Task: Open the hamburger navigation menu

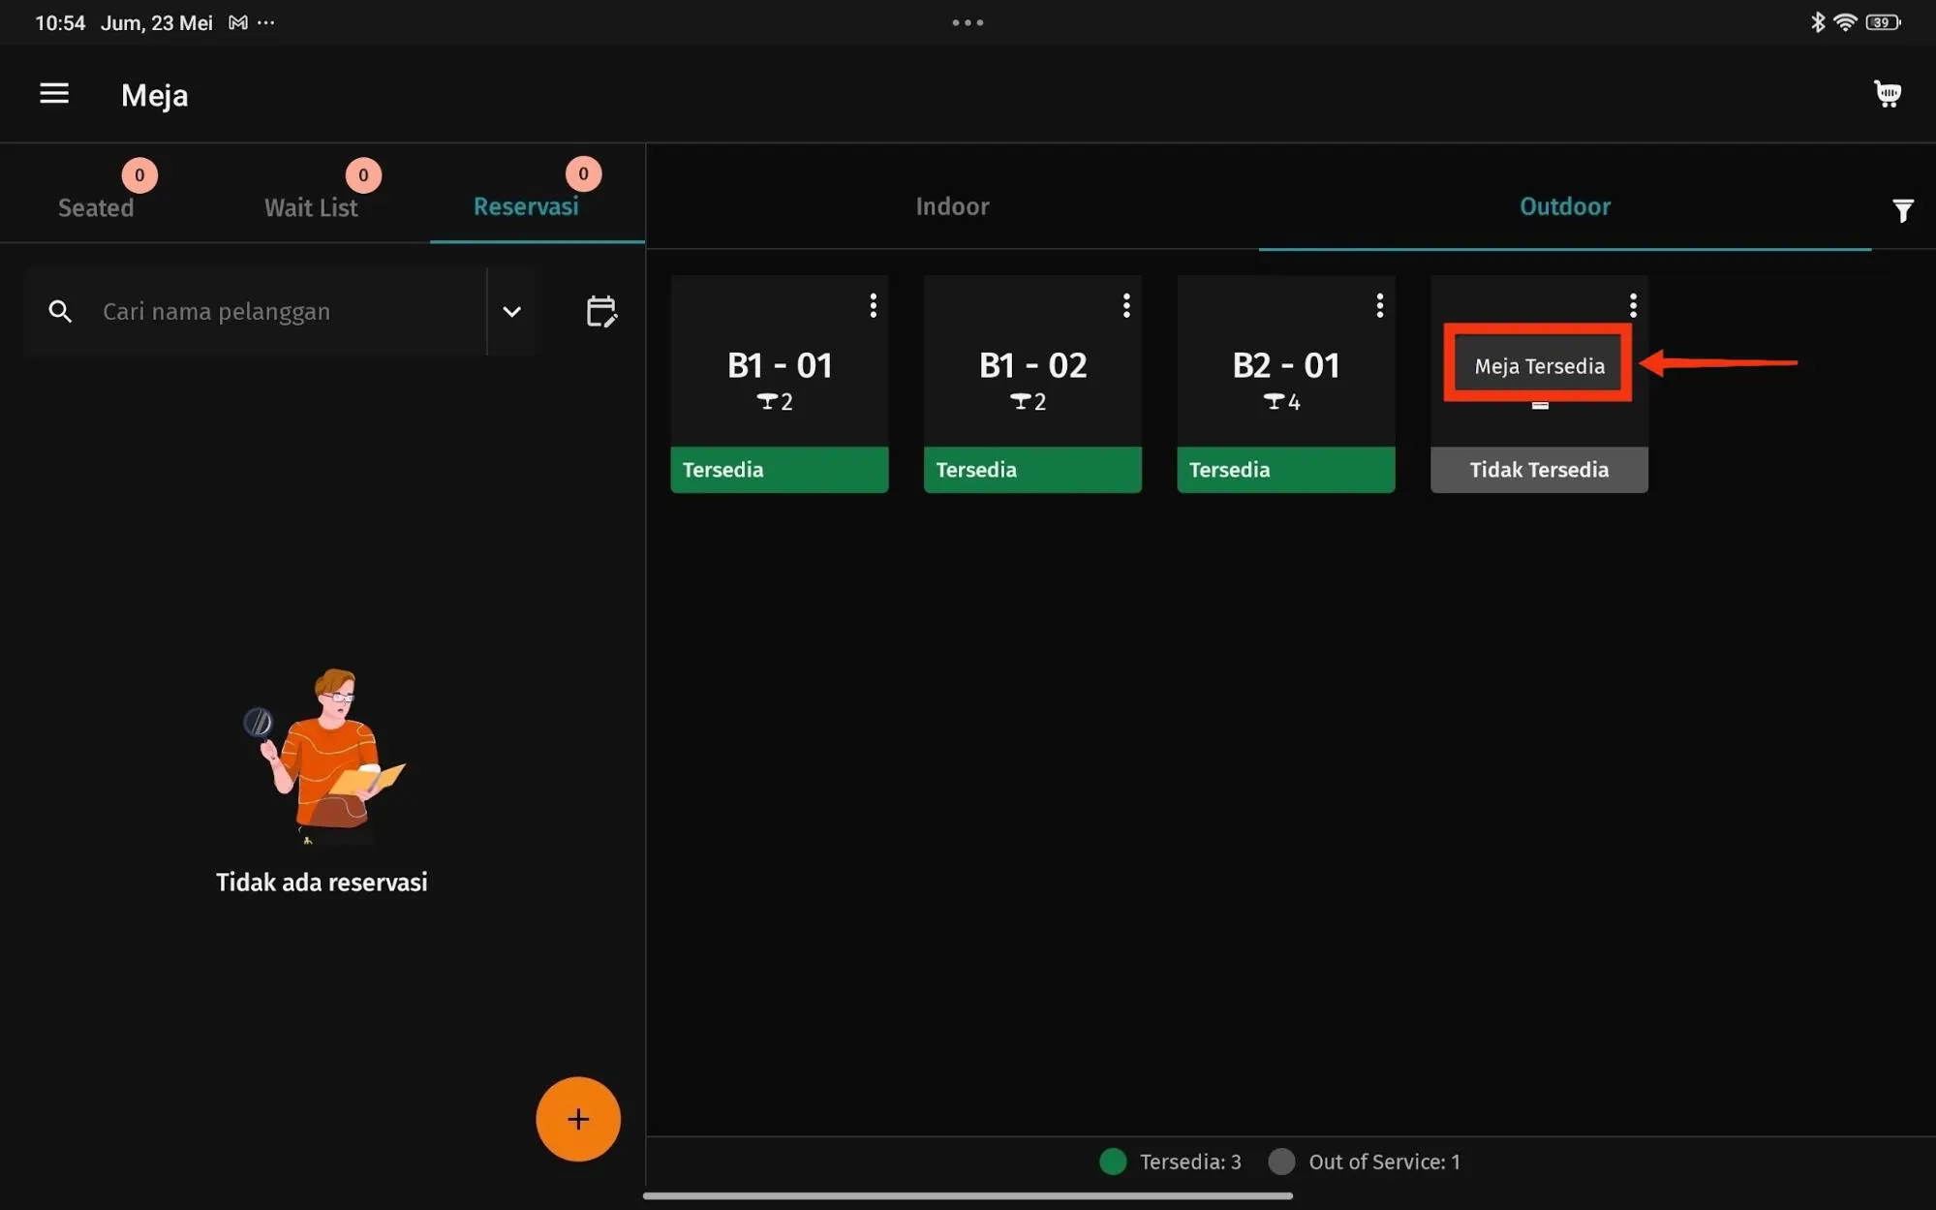Action: (54, 93)
